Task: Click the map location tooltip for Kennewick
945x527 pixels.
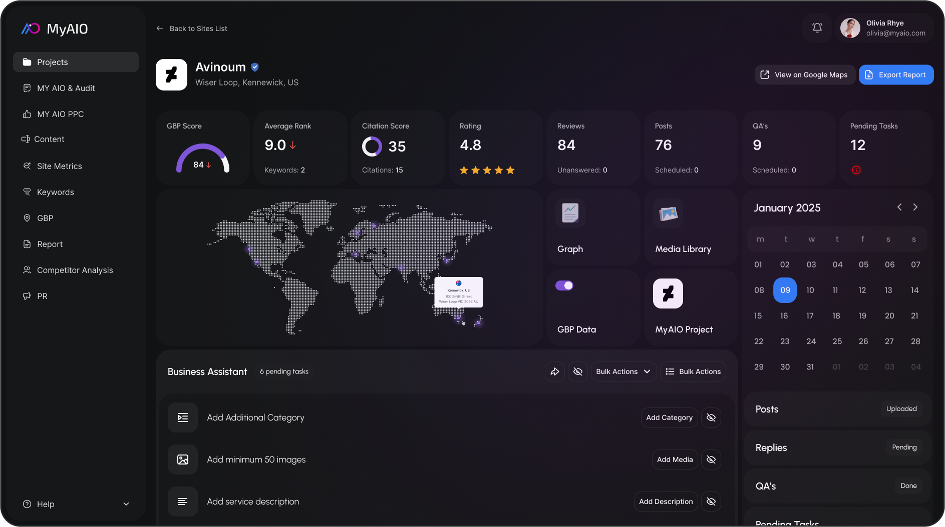Action: point(459,292)
